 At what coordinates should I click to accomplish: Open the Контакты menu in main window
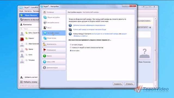[28, 11]
